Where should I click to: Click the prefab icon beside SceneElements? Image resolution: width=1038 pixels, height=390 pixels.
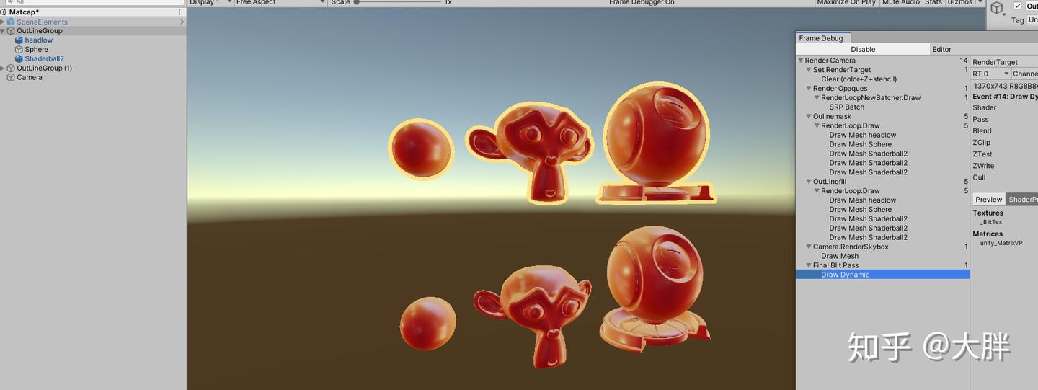[11, 22]
